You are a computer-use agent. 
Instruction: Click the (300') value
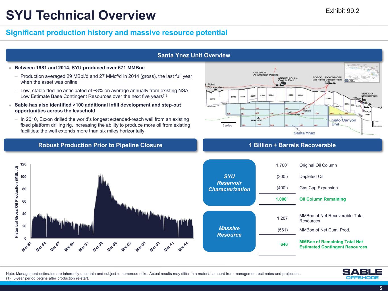[282, 176]
